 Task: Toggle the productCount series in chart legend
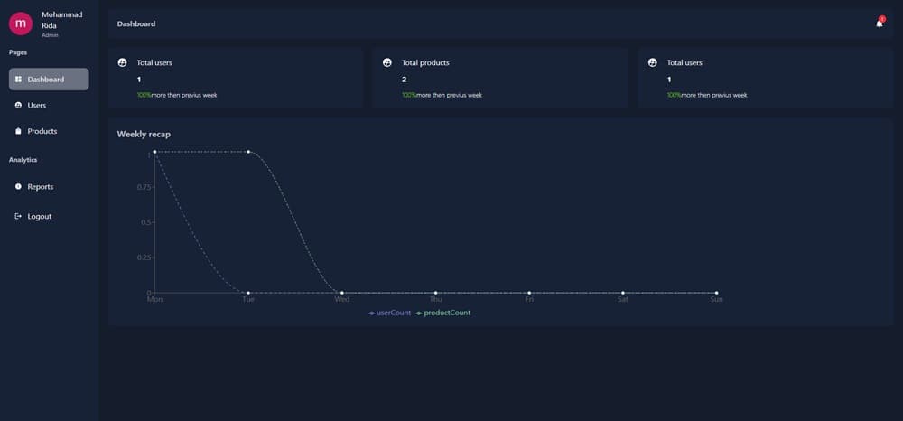click(443, 313)
